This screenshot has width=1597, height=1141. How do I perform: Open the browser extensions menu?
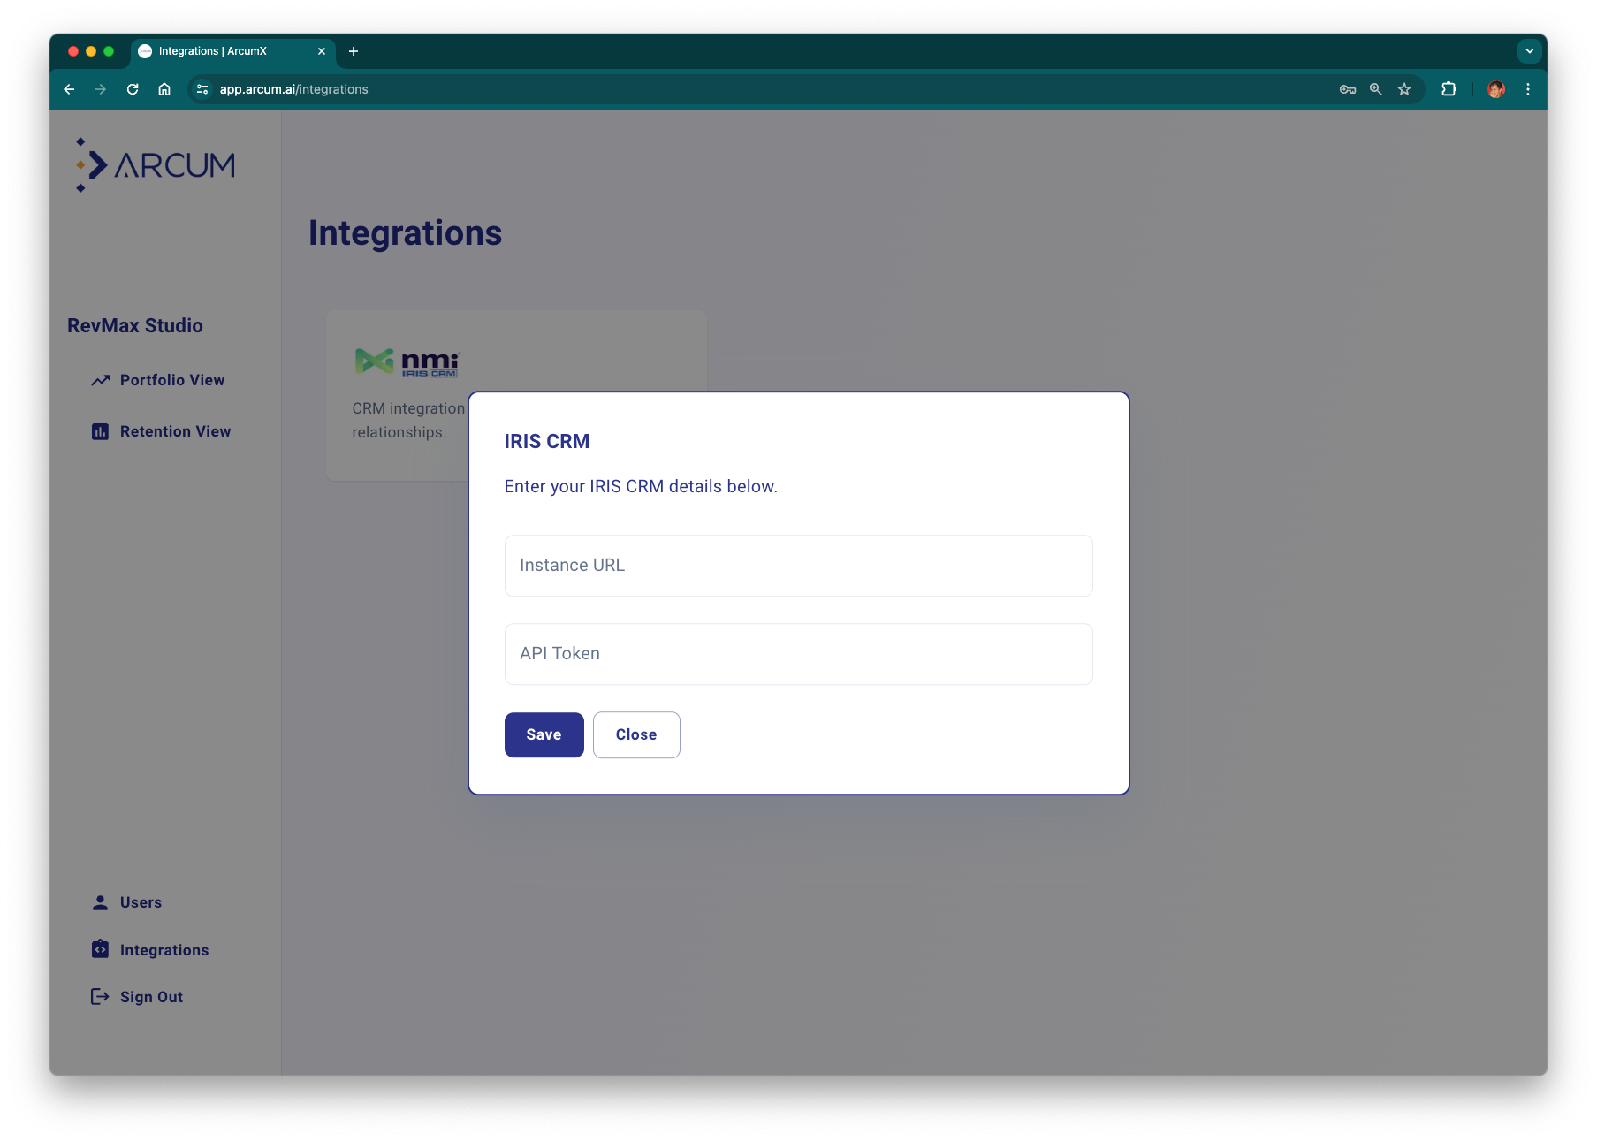pyautogui.click(x=1449, y=89)
